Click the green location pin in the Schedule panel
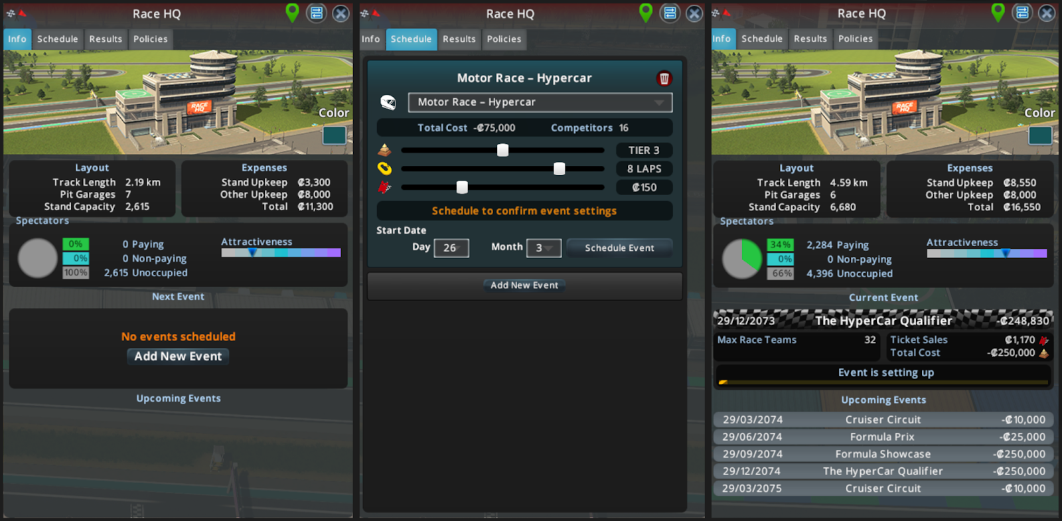Screen dimensions: 1062x521 pos(645,13)
